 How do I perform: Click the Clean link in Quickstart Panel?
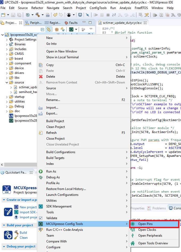[x=24, y=238]
